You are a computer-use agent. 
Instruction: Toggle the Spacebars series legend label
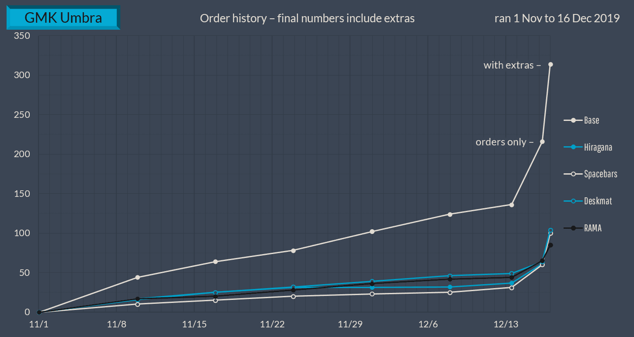pos(600,174)
